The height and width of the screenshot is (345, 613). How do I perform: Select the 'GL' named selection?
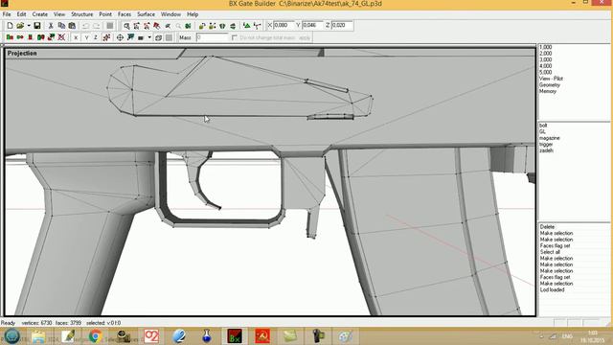coord(542,131)
